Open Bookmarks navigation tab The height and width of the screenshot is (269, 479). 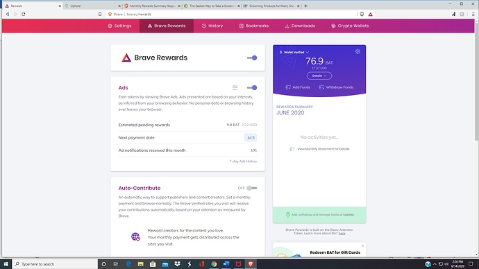tap(254, 26)
